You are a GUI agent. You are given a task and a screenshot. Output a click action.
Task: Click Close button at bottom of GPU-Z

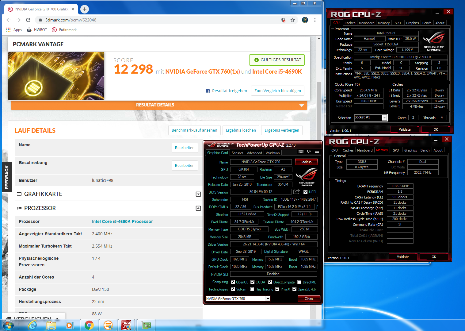[x=309, y=299]
